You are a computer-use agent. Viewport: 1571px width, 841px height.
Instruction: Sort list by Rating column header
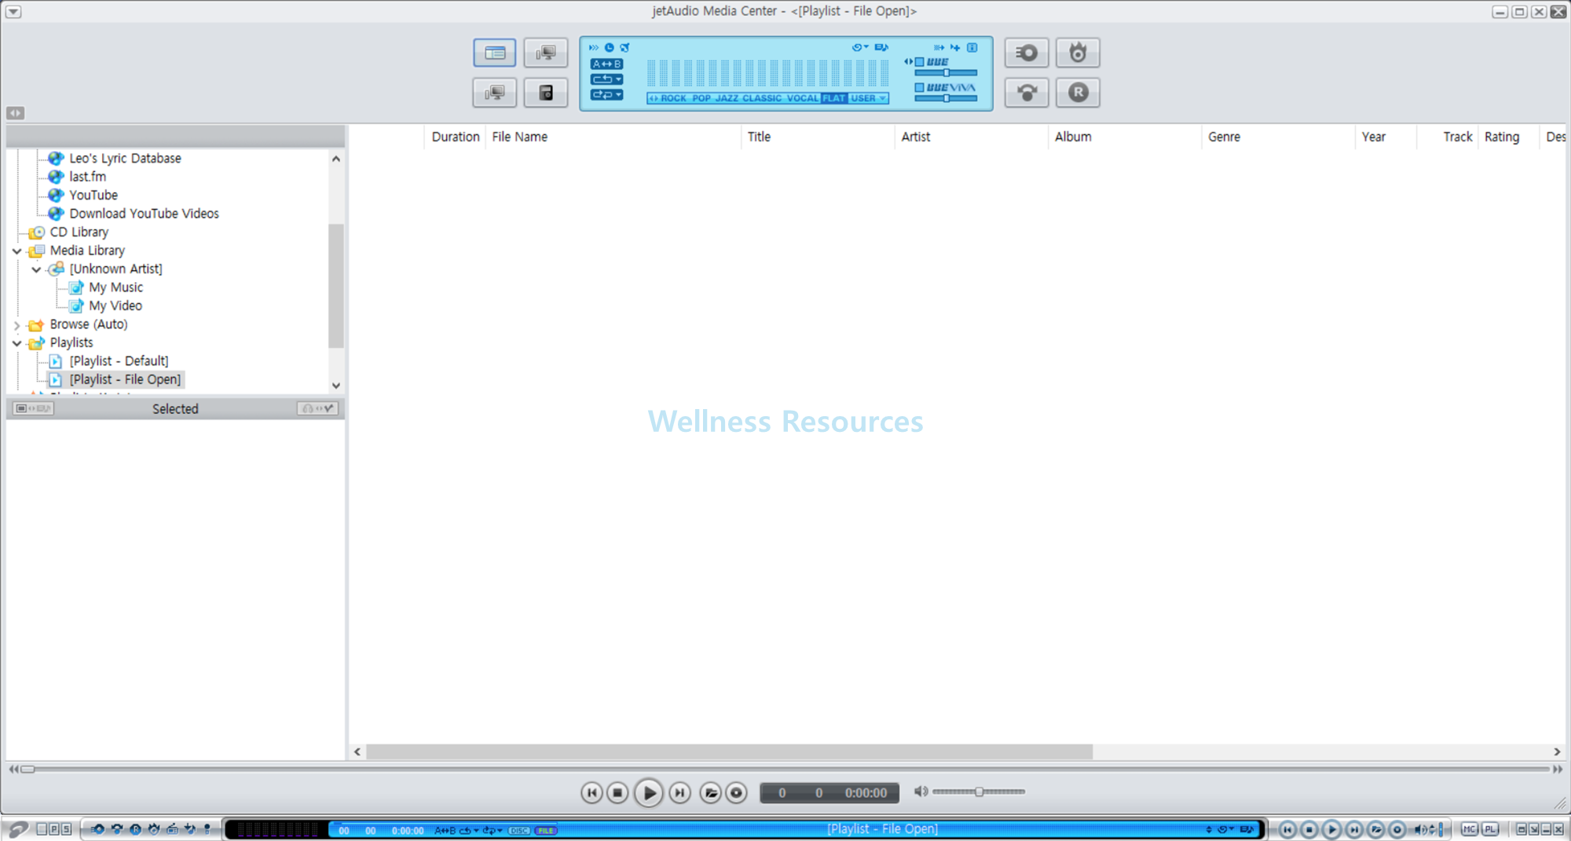click(x=1508, y=137)
